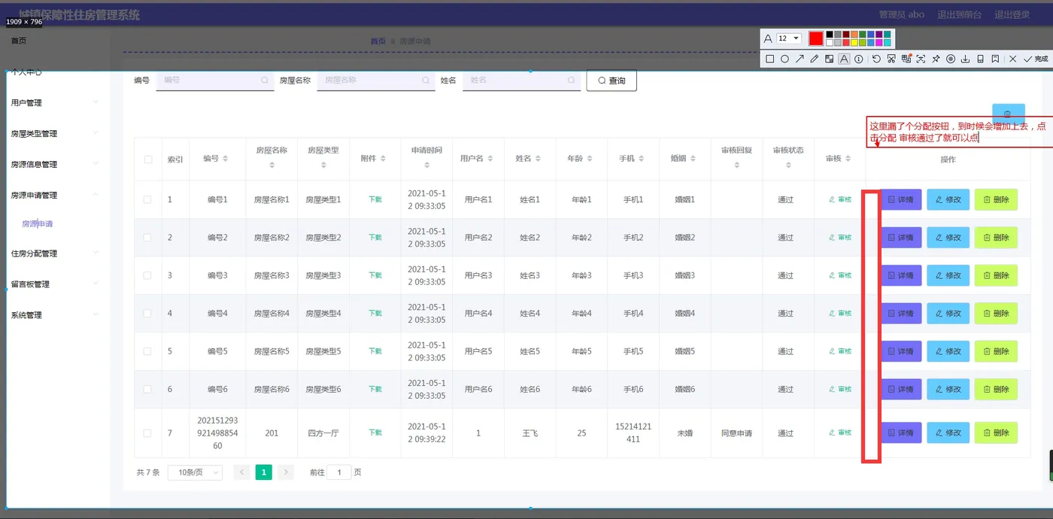The image size is (1053, 519).
Task: Collapse the 房源申请管理 sidebar menu
Action: pyautogui.click(x=55, y=195)
